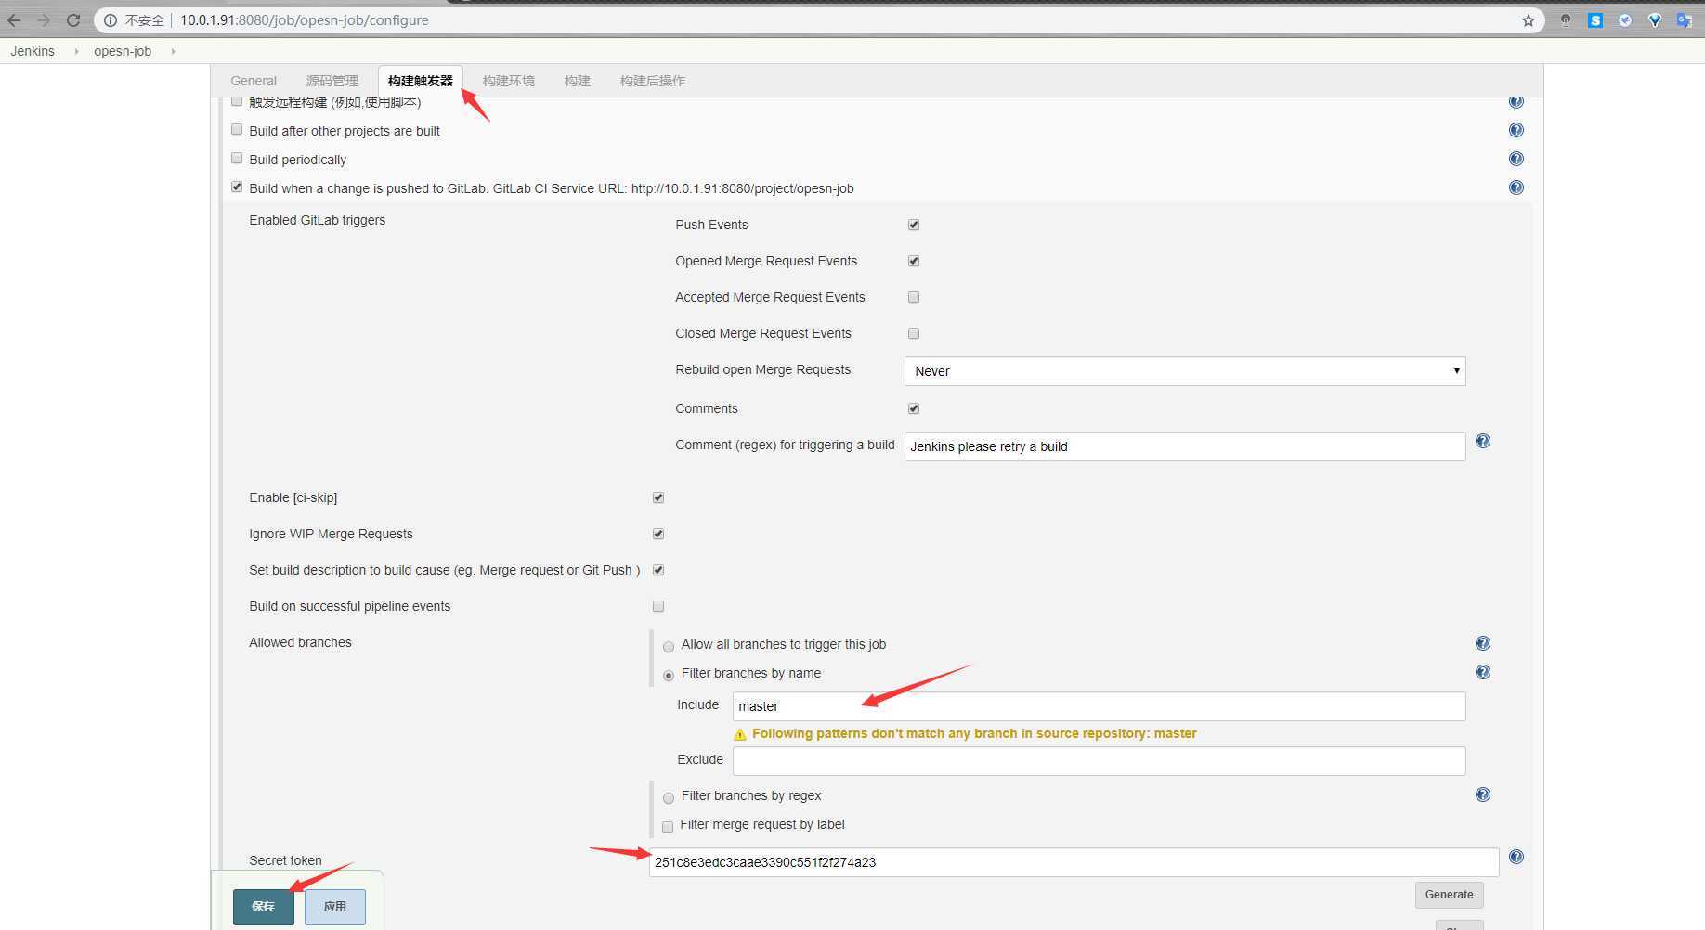This screenshot has width=1705, height=930.
Task: Click the 保存 save button
Action: pos(263,907)
